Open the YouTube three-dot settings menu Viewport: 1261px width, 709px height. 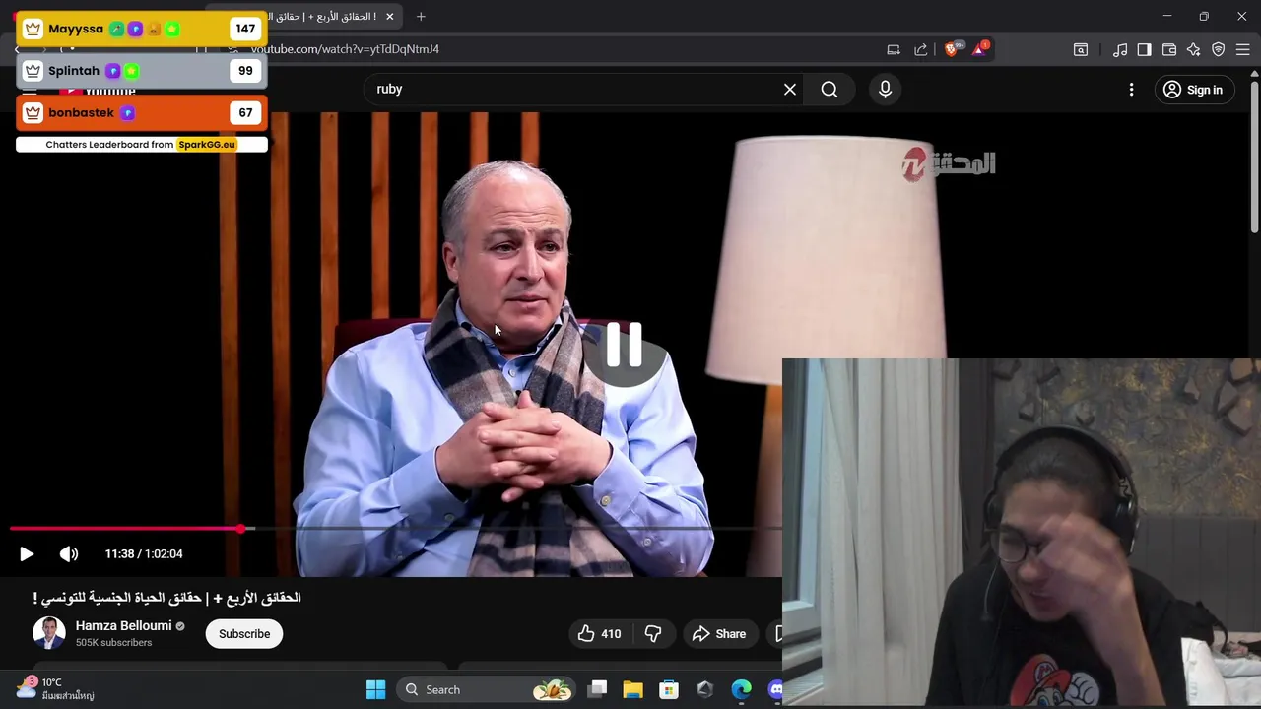click(1131, 90)
